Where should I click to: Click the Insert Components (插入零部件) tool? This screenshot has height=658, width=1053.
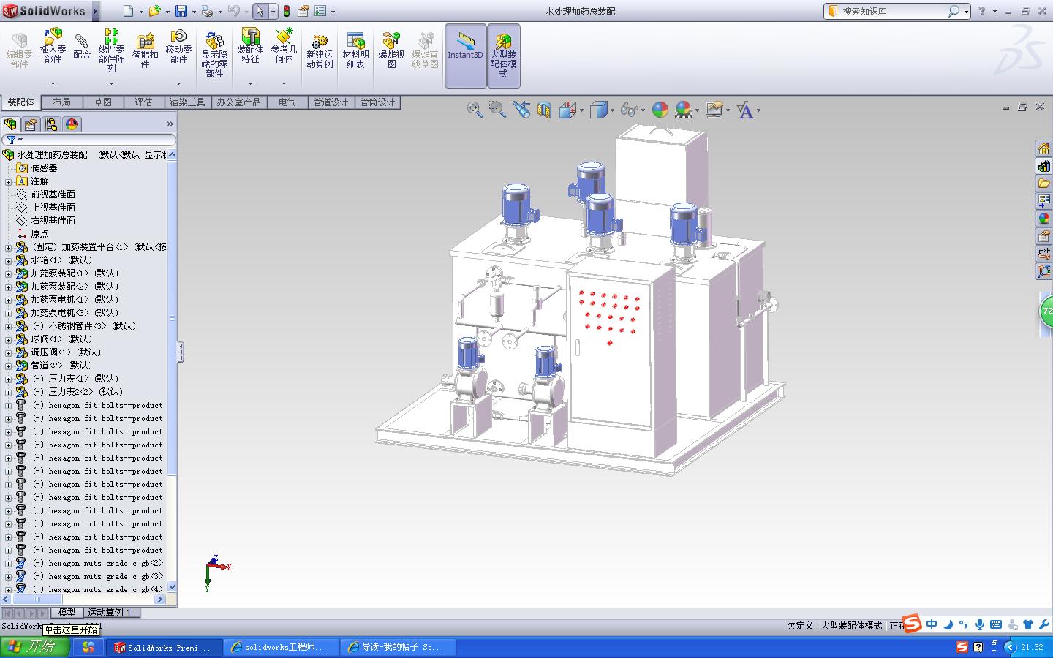53,45
